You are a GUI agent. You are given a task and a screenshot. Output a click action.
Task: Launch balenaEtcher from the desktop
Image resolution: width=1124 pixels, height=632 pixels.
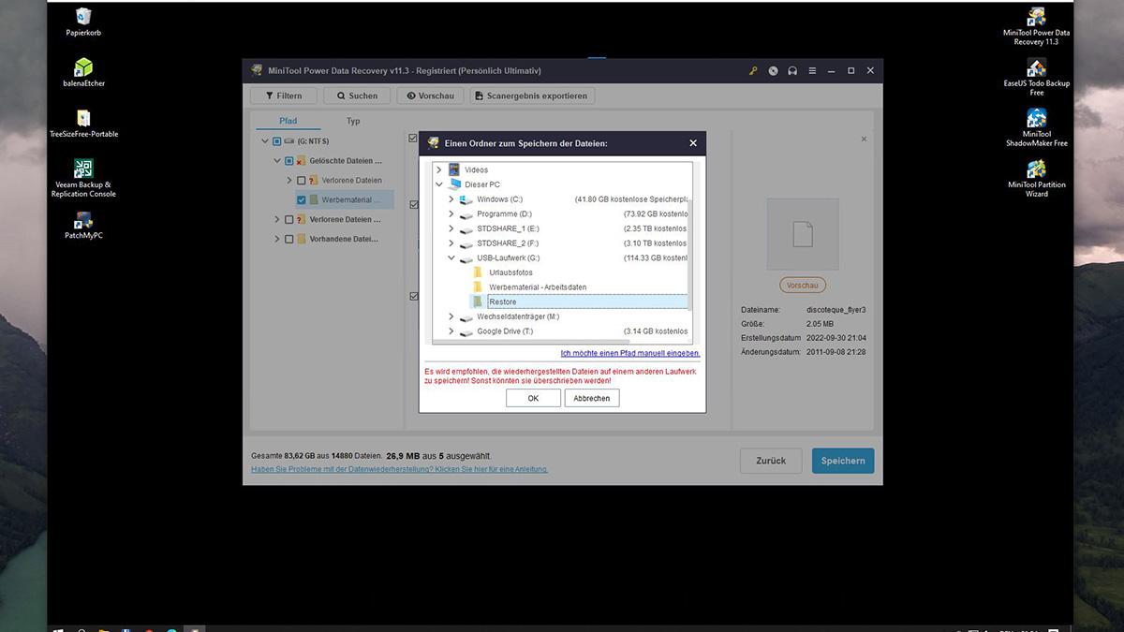(83, 72)
